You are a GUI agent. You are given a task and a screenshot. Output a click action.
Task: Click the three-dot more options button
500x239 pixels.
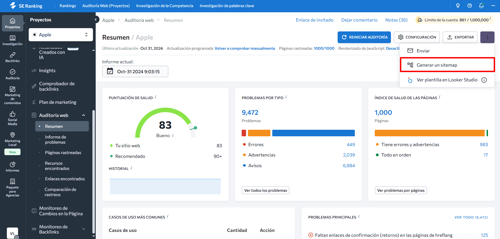point(487,37)
